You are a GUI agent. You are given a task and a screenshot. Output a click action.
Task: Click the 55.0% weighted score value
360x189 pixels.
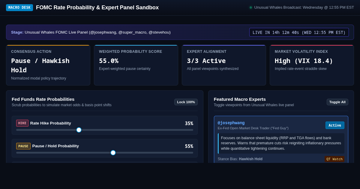109,61
